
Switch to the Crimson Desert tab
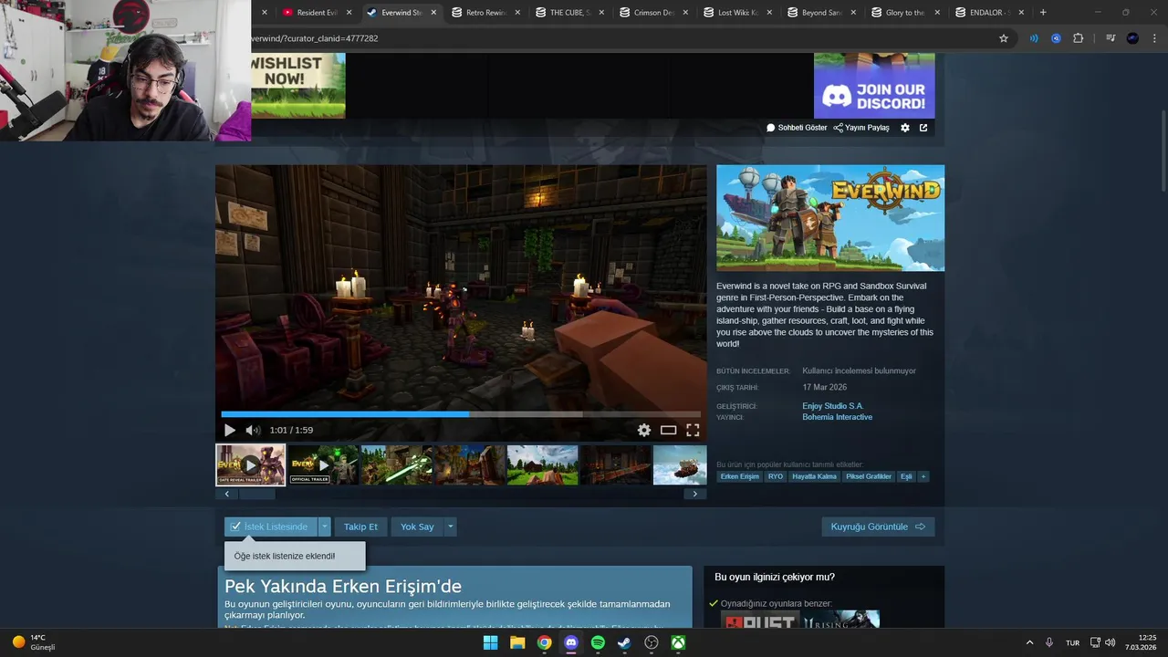pyautogui.click(x=652, y=13)
